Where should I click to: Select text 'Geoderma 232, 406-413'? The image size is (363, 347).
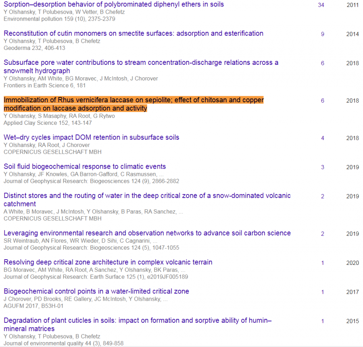point(34,48)
